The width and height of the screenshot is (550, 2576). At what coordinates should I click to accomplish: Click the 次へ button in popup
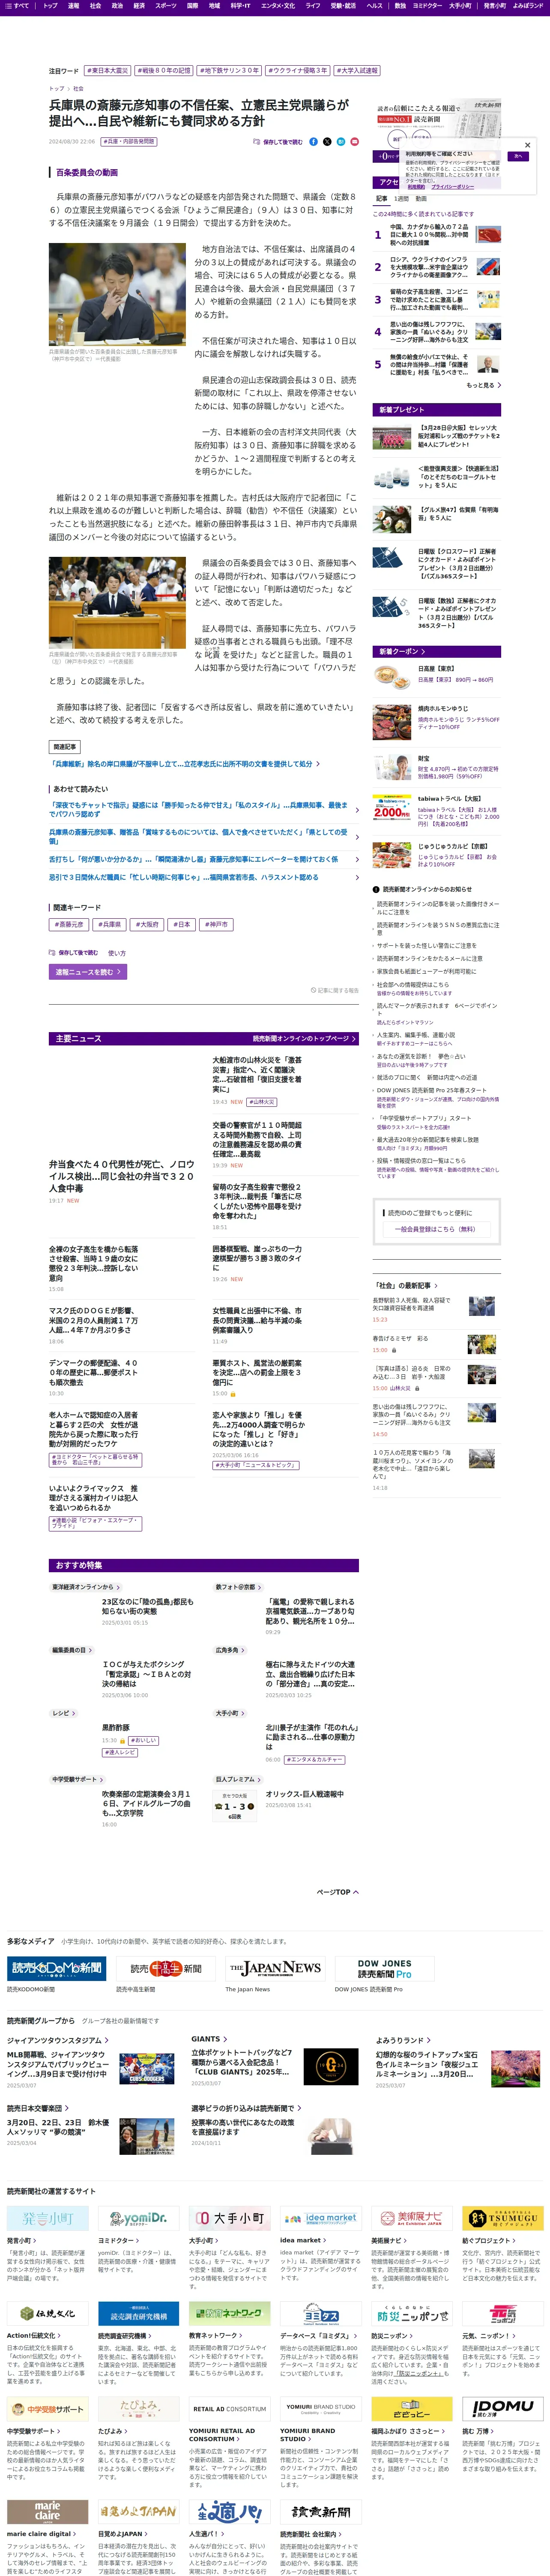[518, 156]
